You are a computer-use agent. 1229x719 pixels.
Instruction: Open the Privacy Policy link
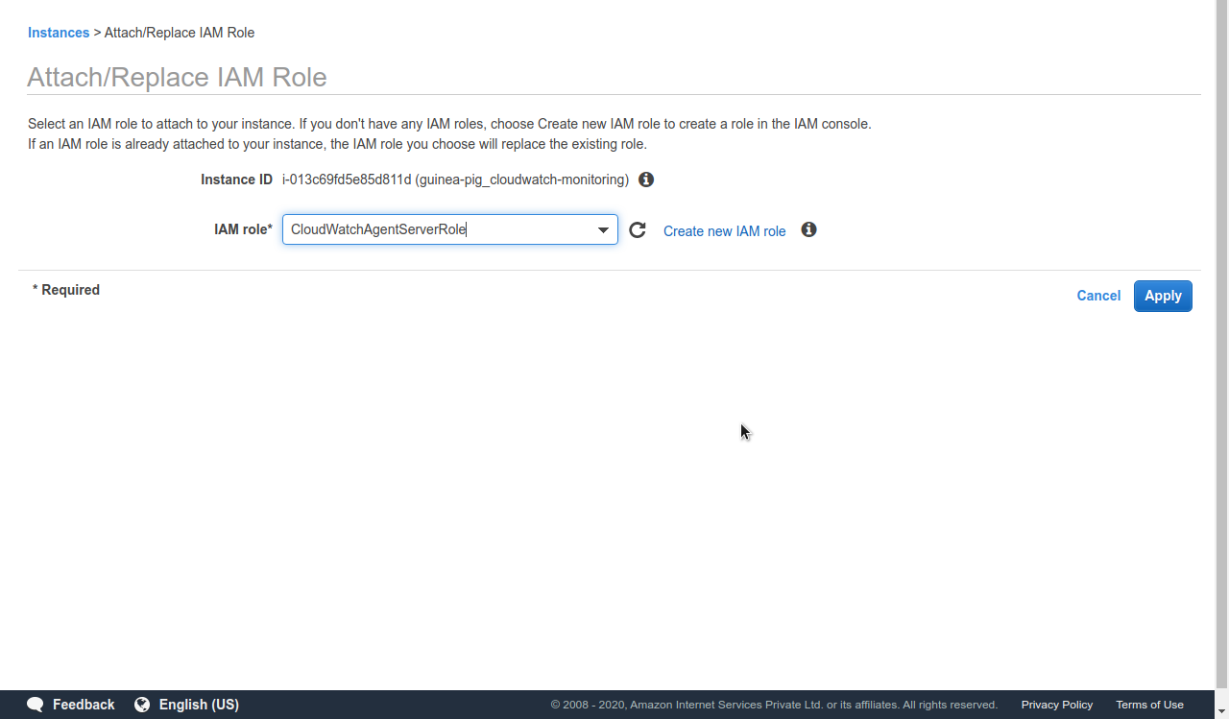coord(1057,705)
